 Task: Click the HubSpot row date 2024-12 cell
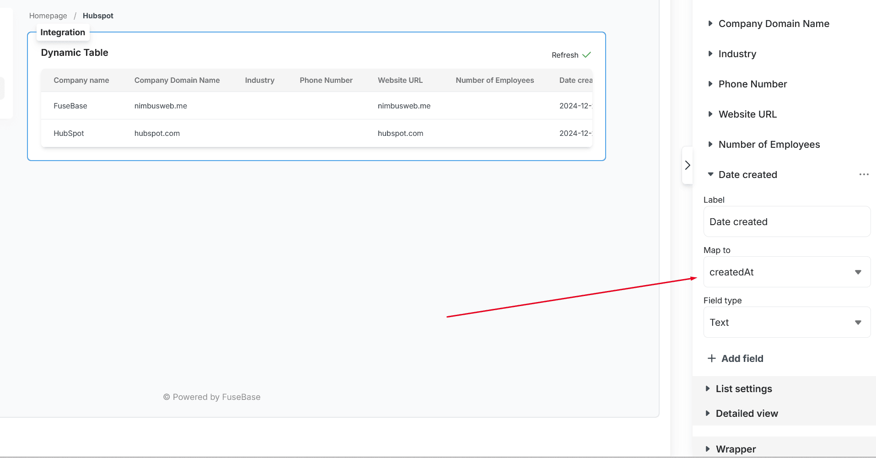(575, 133)
